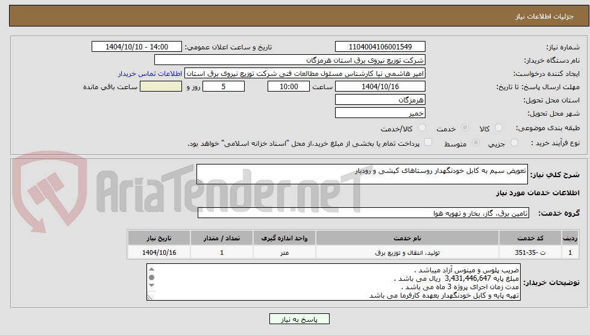Click the scroll thumb in buyer notes
Image resolution: width=590 pixels, height=335 pixels.
pos(152,278)
